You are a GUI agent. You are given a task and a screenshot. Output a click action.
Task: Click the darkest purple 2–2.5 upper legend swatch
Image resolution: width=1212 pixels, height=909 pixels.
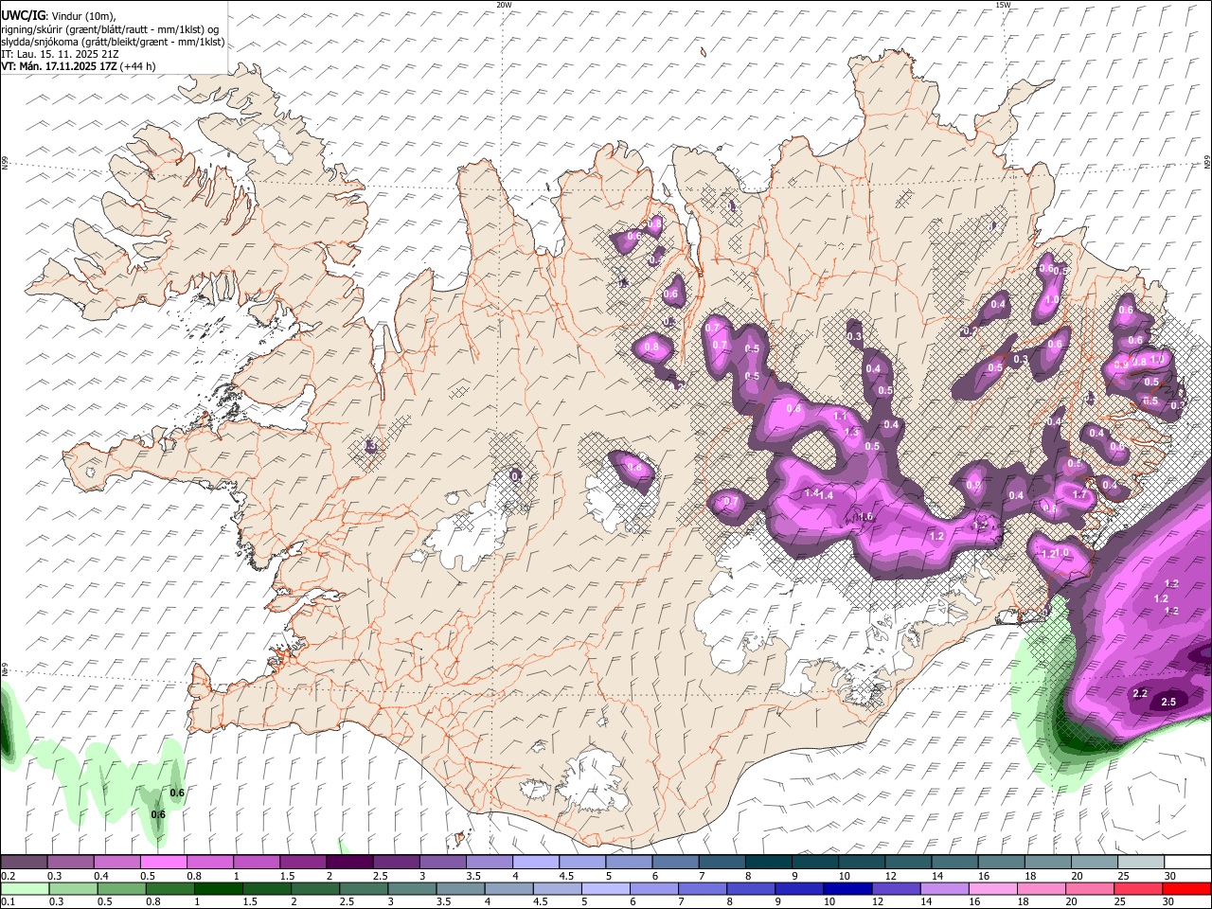click(349, 863)
